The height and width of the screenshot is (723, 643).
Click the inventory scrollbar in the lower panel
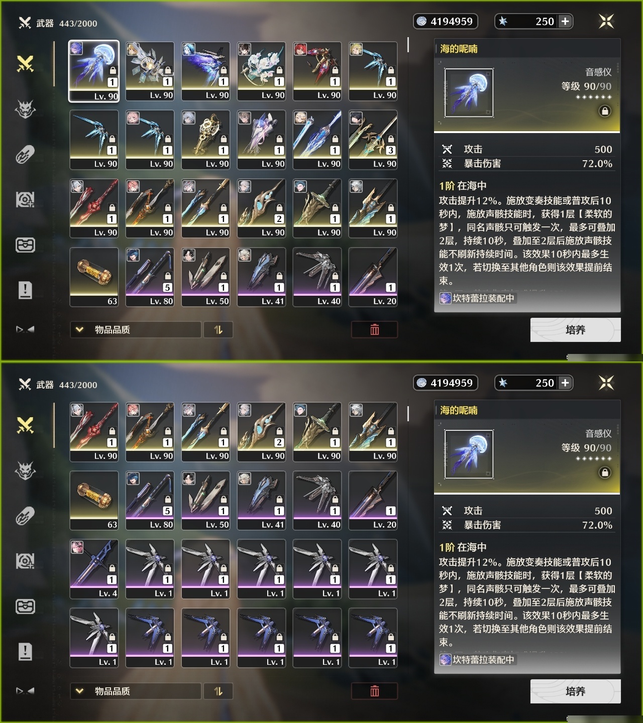408,414
